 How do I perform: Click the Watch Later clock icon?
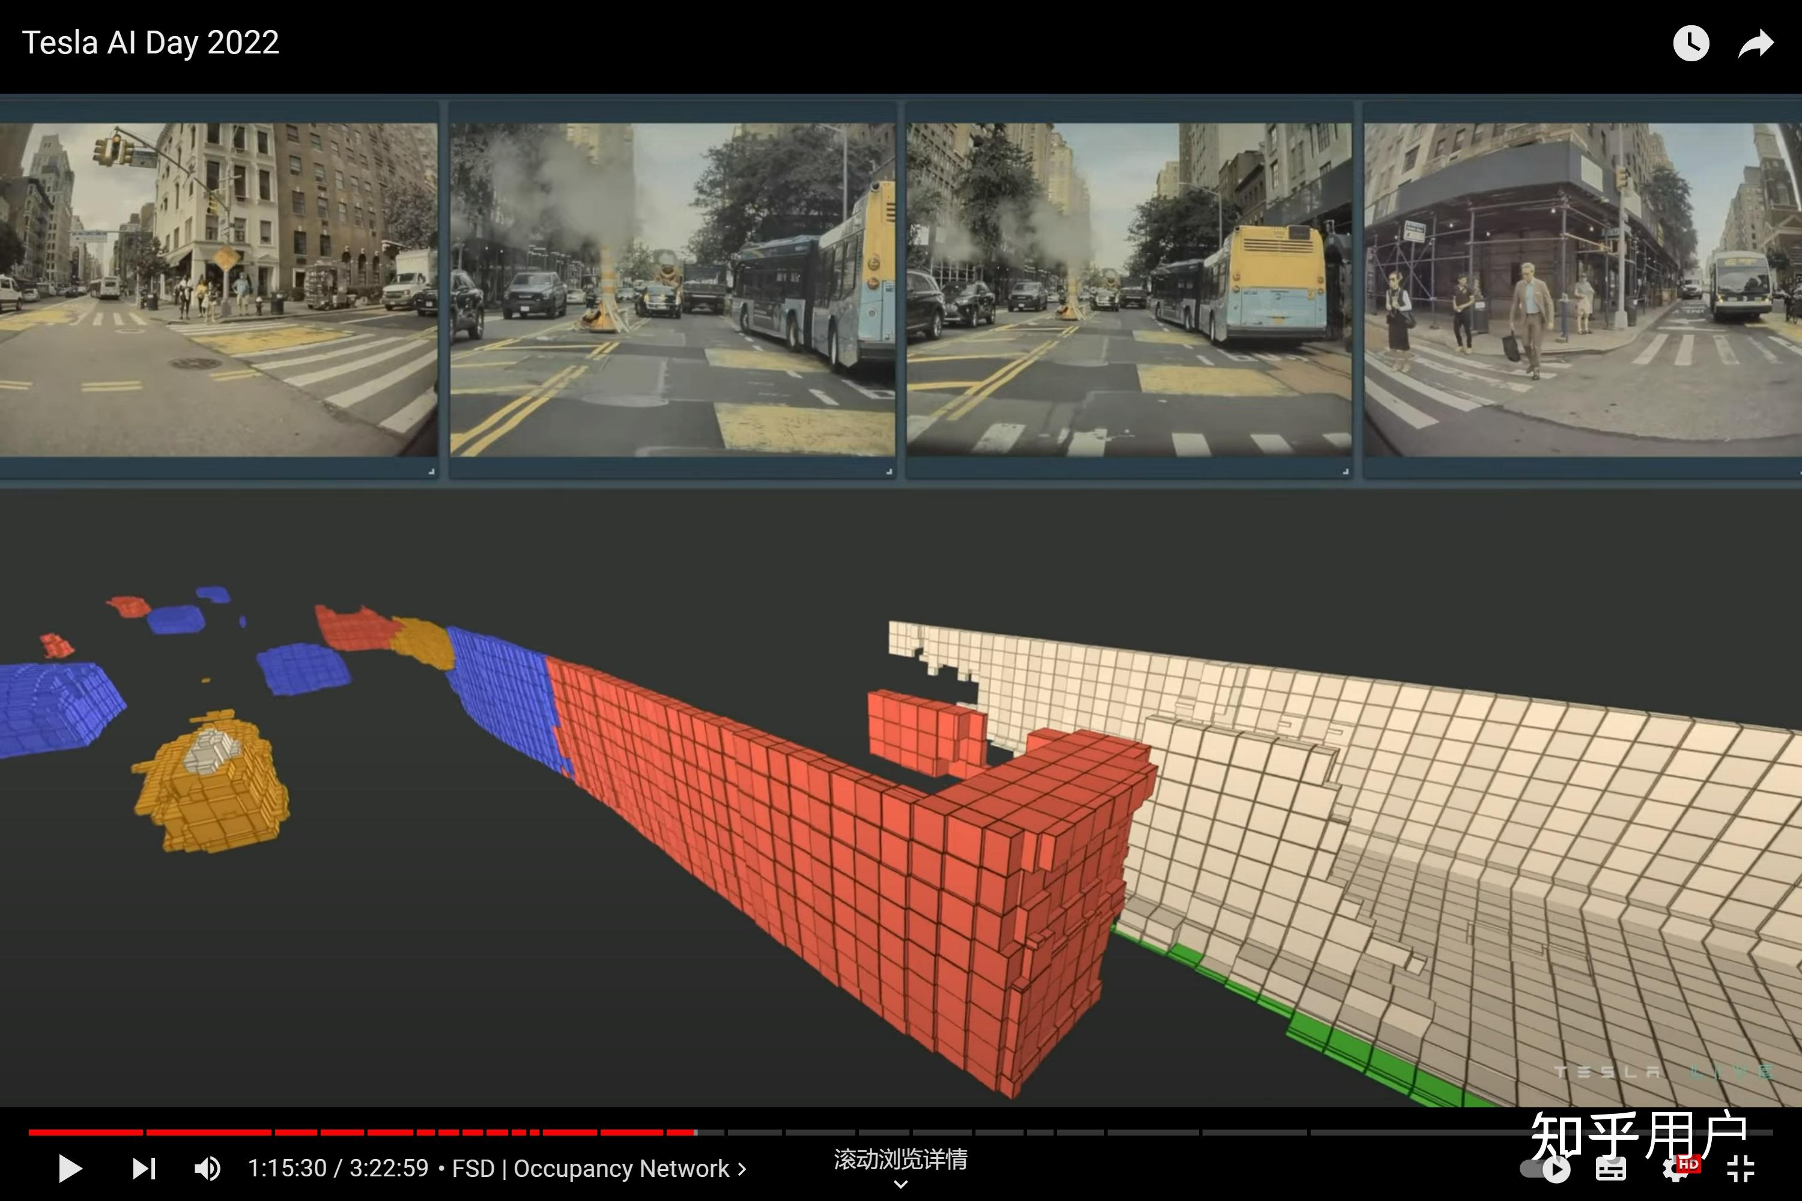[1690, 44]
